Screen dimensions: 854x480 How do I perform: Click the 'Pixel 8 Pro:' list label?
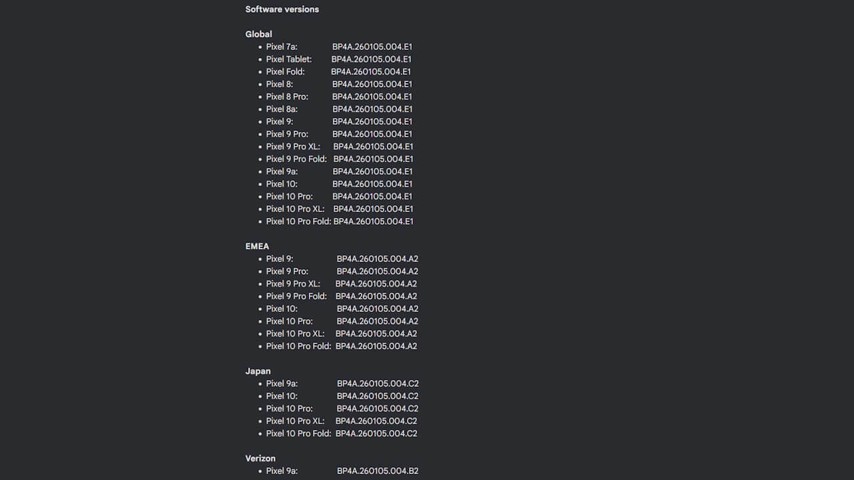(287, 97)
